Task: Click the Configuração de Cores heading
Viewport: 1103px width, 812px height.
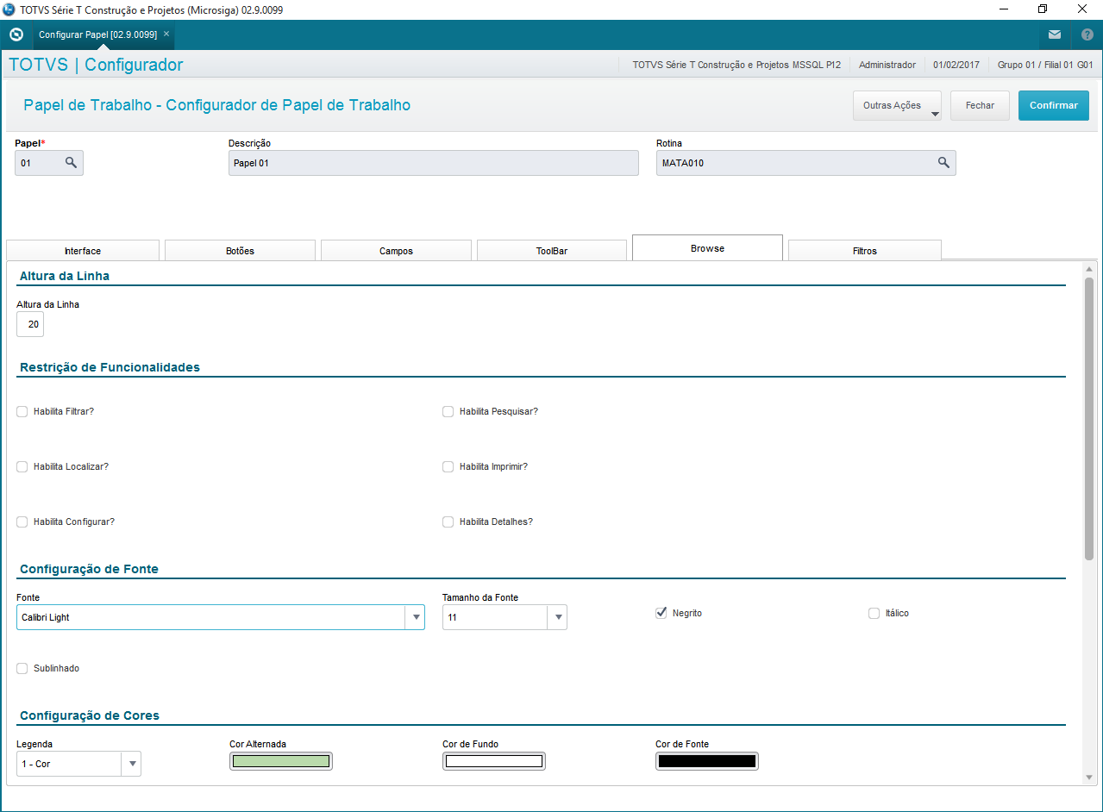Action: point(90,715)
